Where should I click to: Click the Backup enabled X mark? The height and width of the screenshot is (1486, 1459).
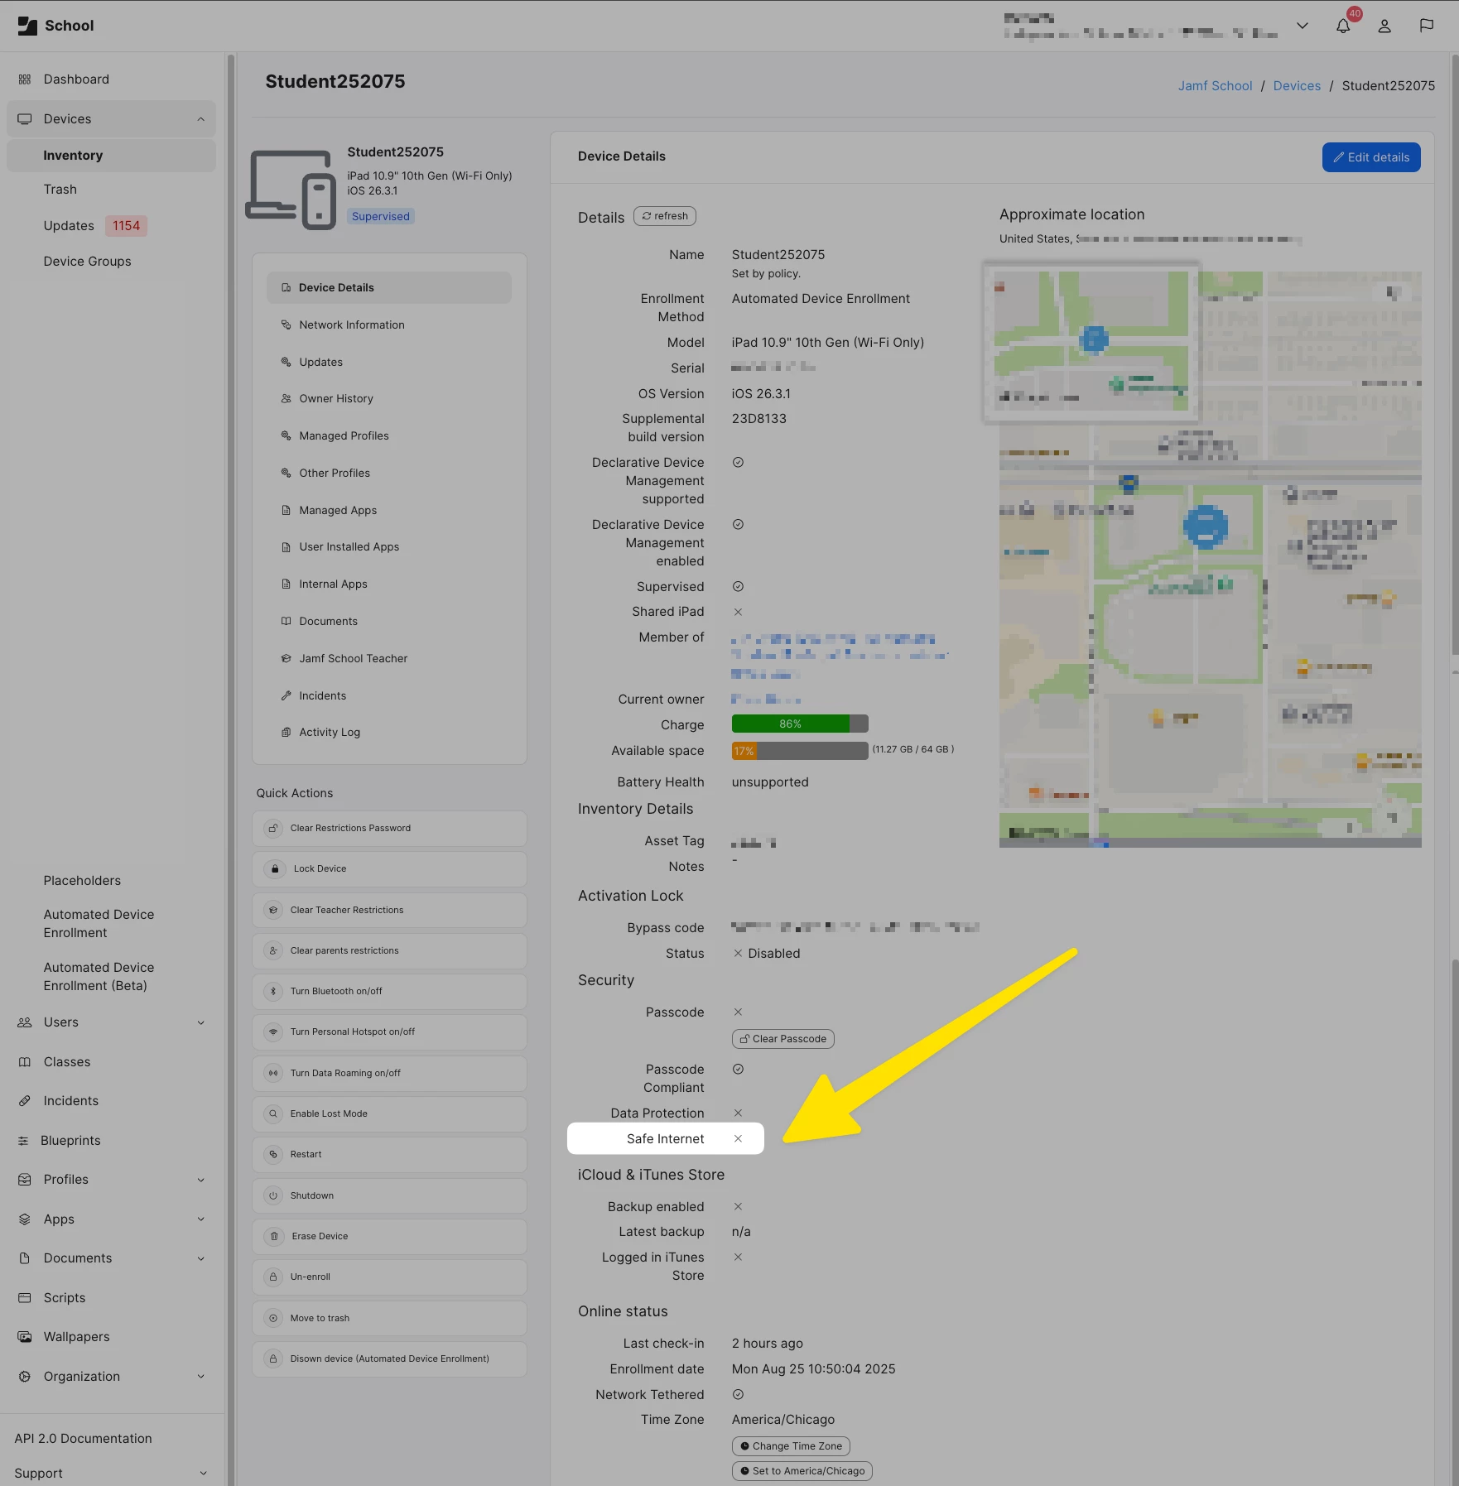(738, 1206)
